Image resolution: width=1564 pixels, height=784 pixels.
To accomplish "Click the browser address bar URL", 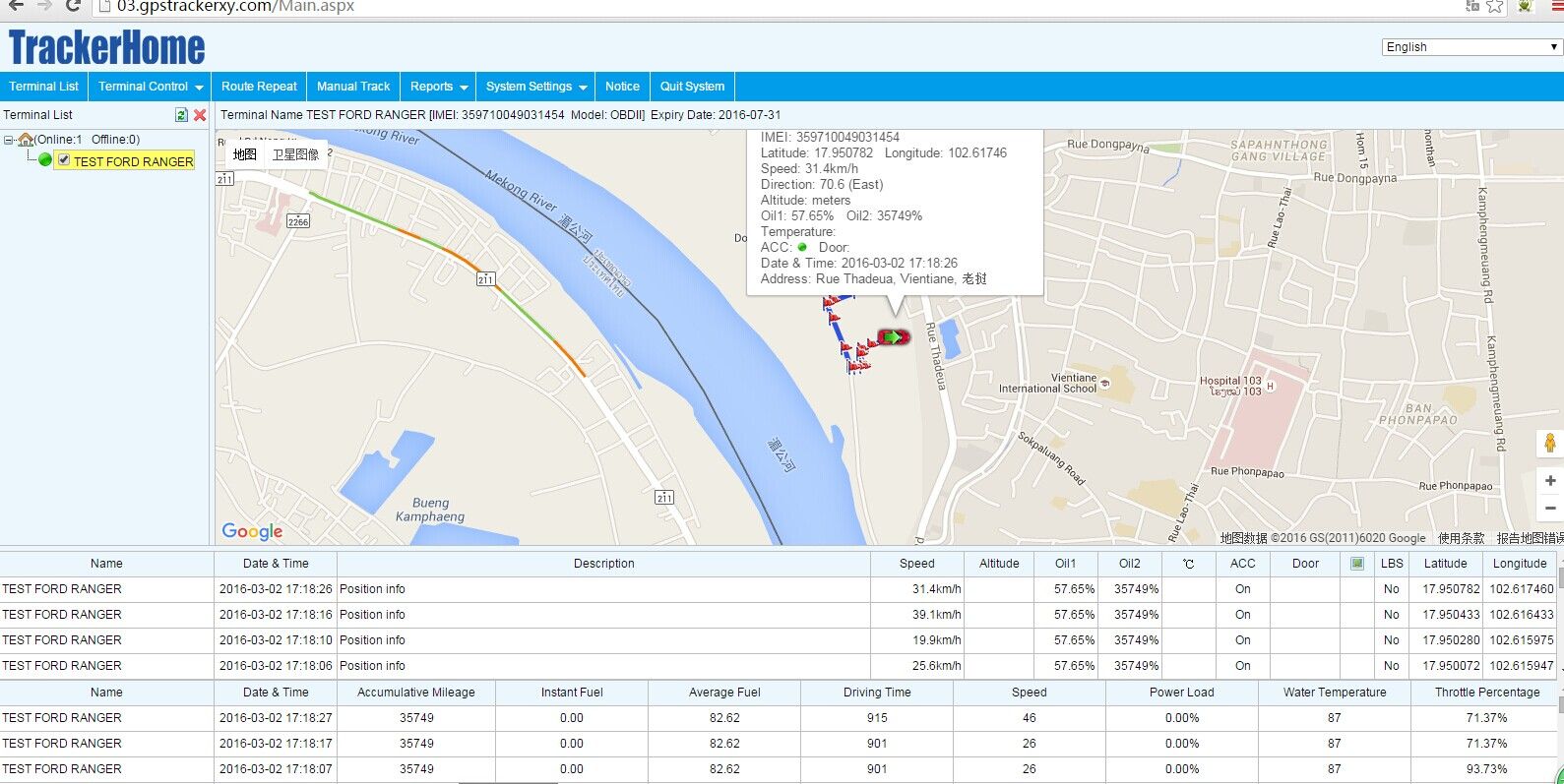I will click(235, 6).
